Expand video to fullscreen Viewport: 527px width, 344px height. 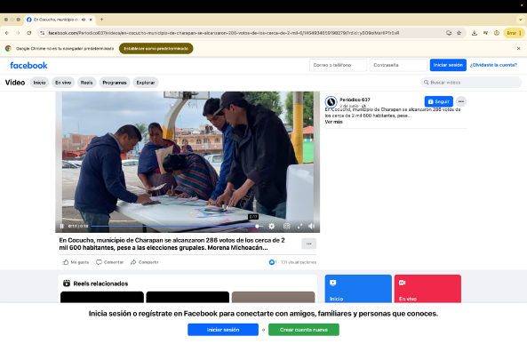[299, 226]
